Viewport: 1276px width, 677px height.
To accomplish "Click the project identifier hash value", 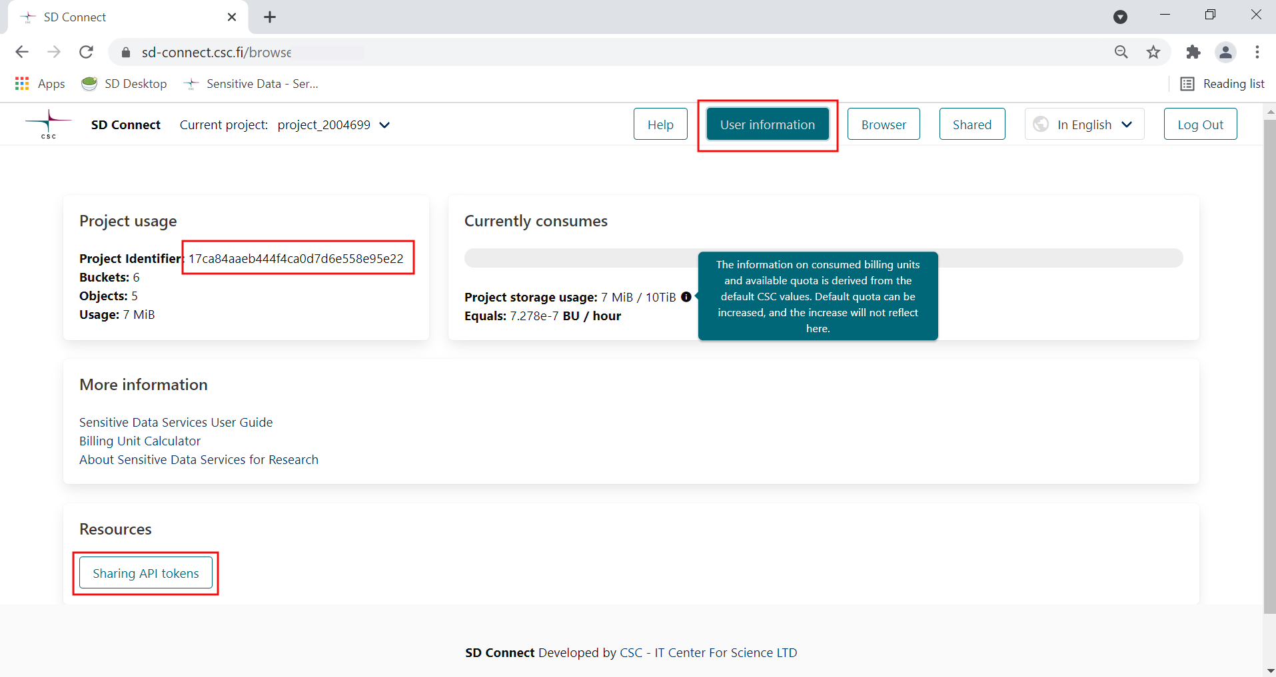I will [296, 258].
